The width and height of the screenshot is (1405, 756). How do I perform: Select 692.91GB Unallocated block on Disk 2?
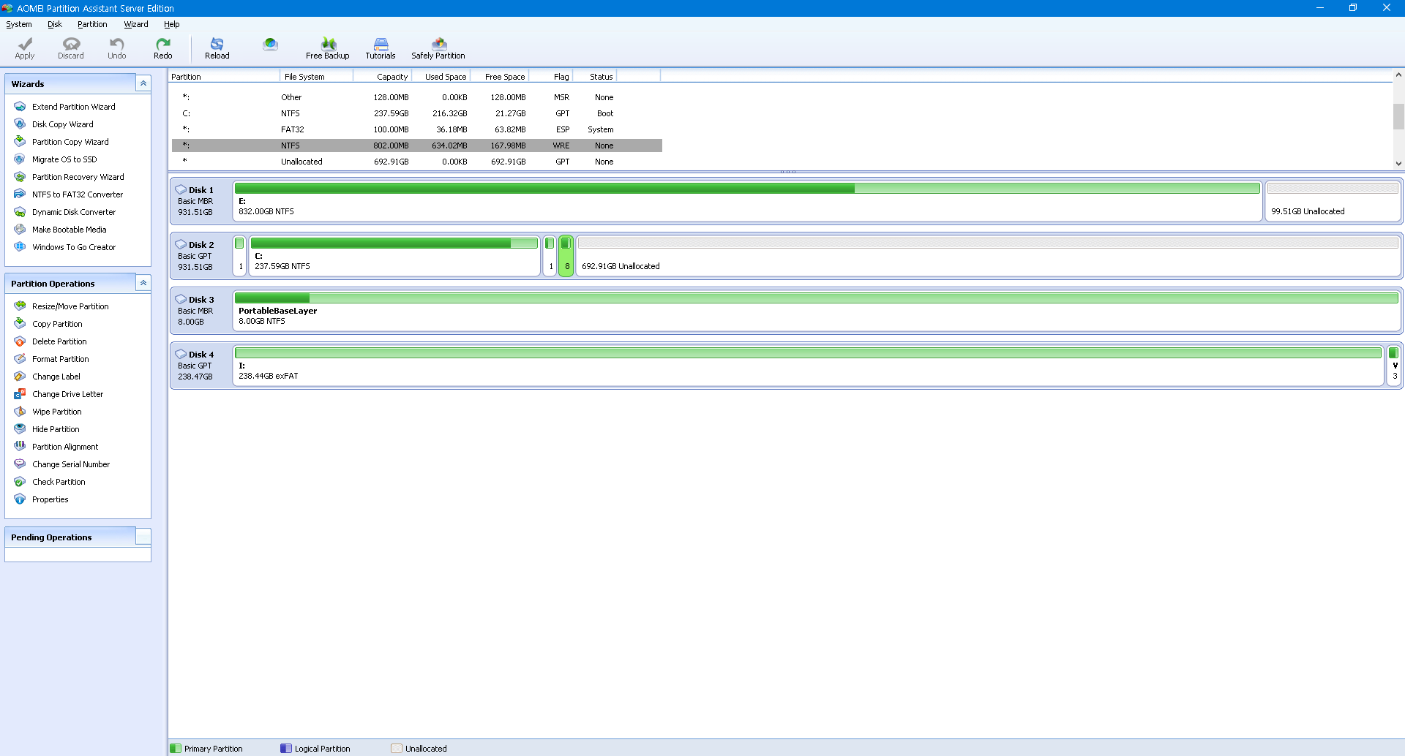coord(988,256)
